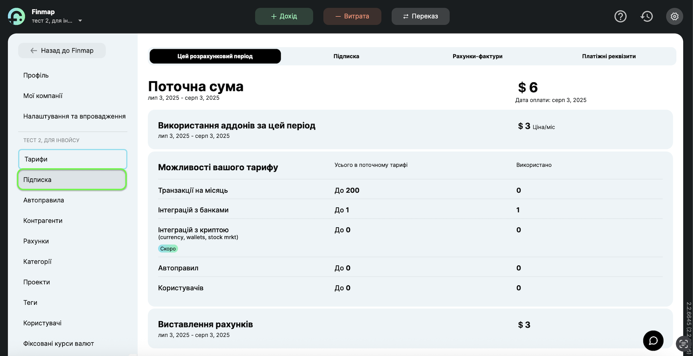The image size is (693, 356).
Task: Open Контрагенти sidebar item
Action: (x=43, y=221)
